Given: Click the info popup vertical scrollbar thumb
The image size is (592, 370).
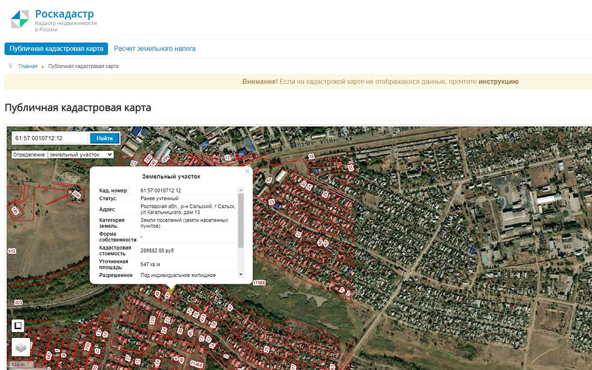Looking at the screenshot, I should pyautogui.click(x=241, y=221).
